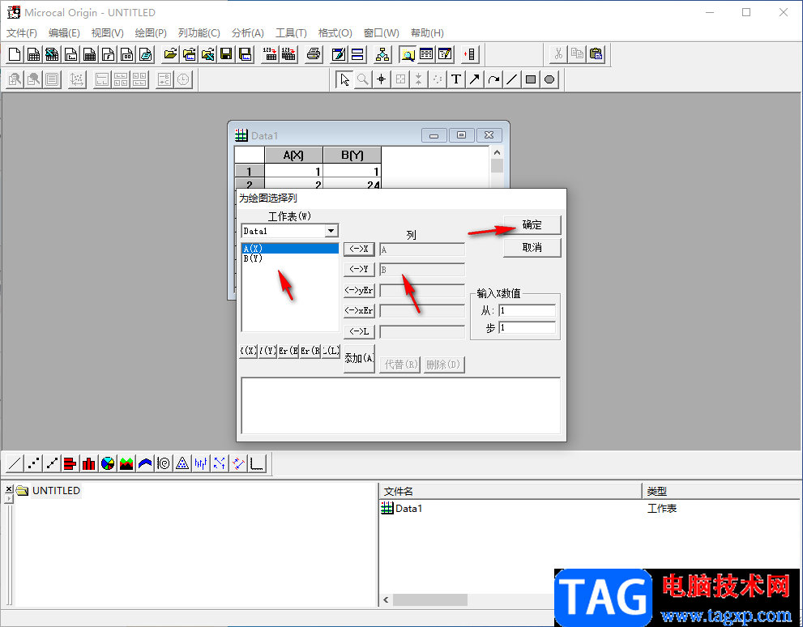Choose the Scatter plot type icon
803x627 pixels.
(x=33, y=463)
